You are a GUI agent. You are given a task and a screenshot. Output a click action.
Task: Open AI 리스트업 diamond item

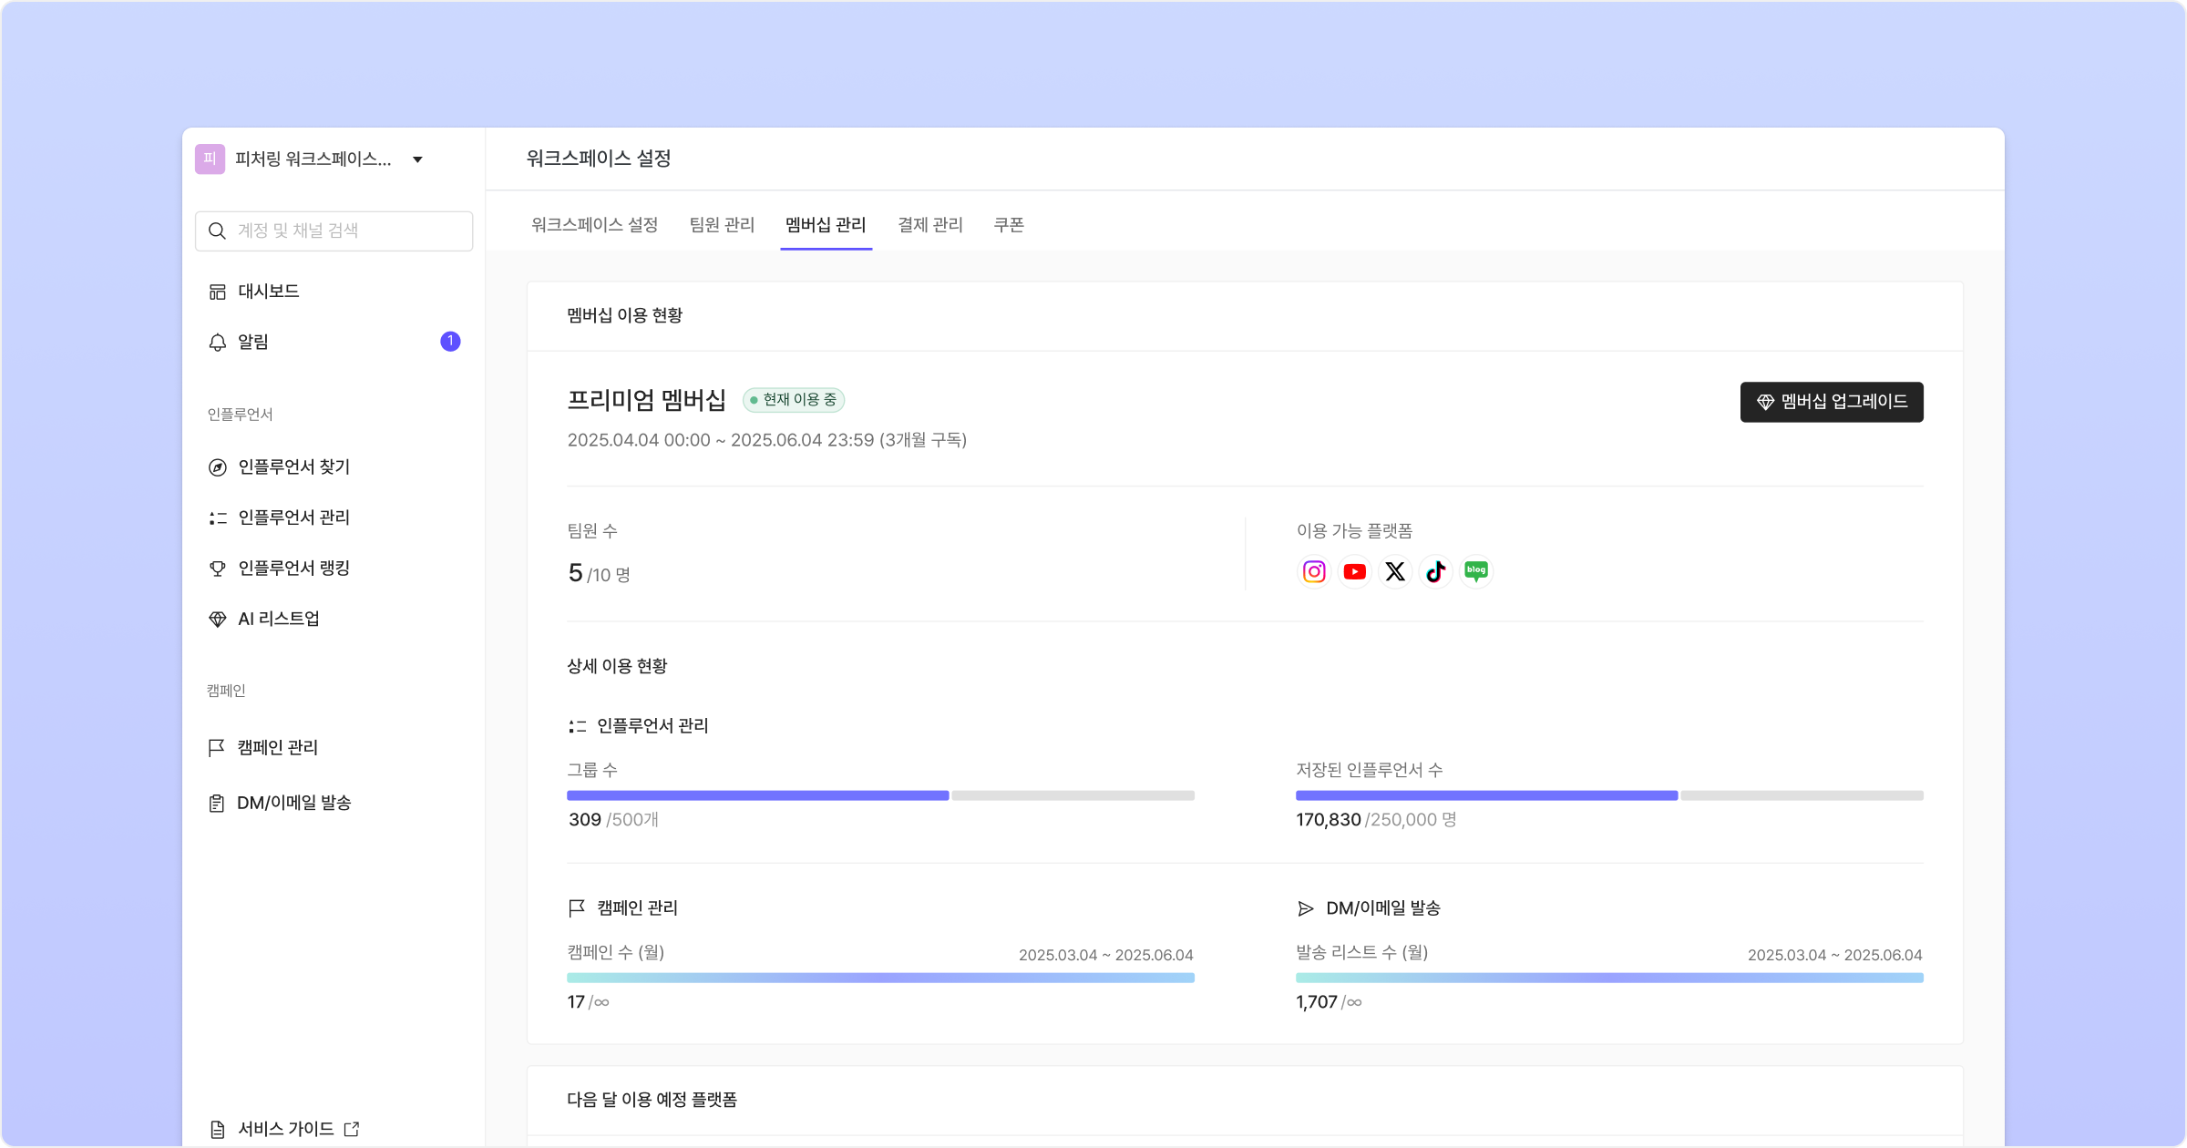(278, 619)
